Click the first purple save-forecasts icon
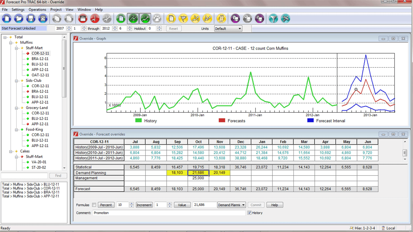The image size is (413, 232). pos(235,19)
